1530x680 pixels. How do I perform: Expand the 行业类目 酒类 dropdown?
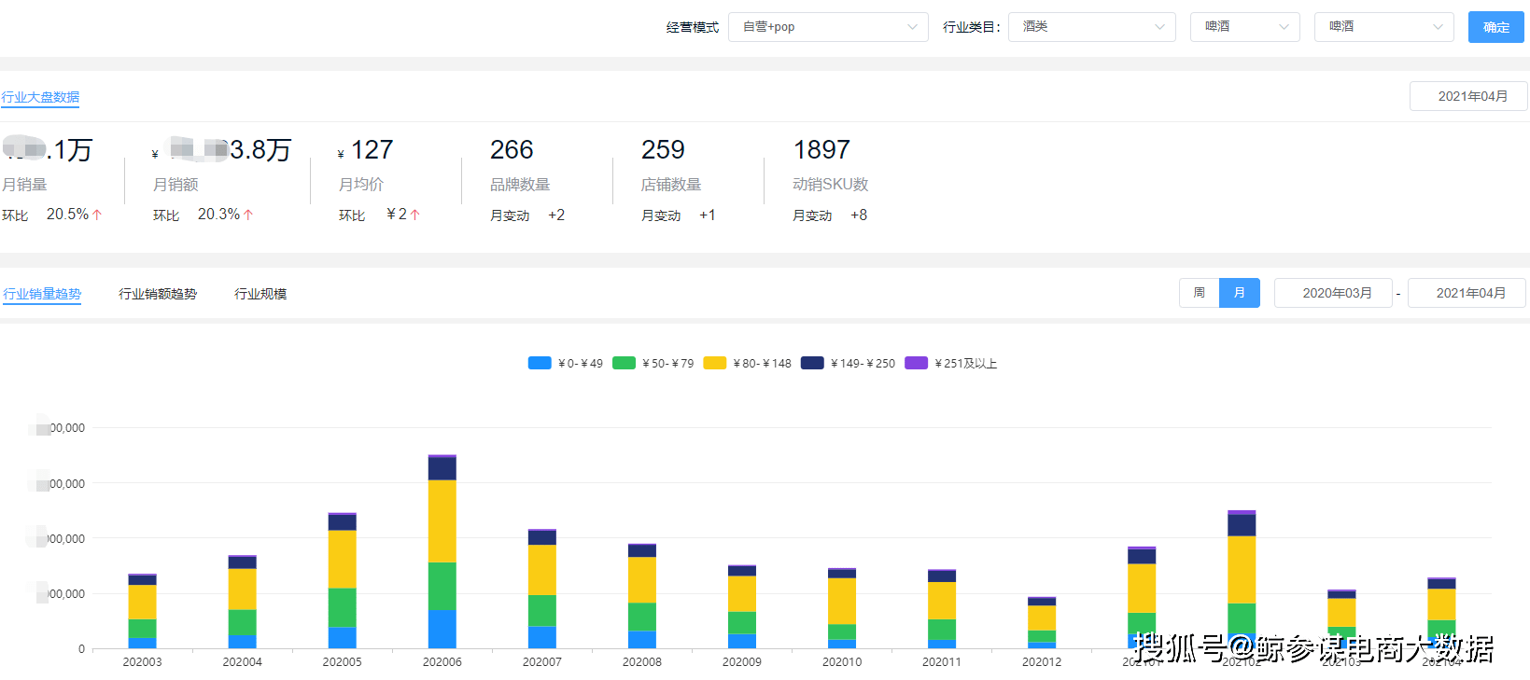pos(1091,27)
